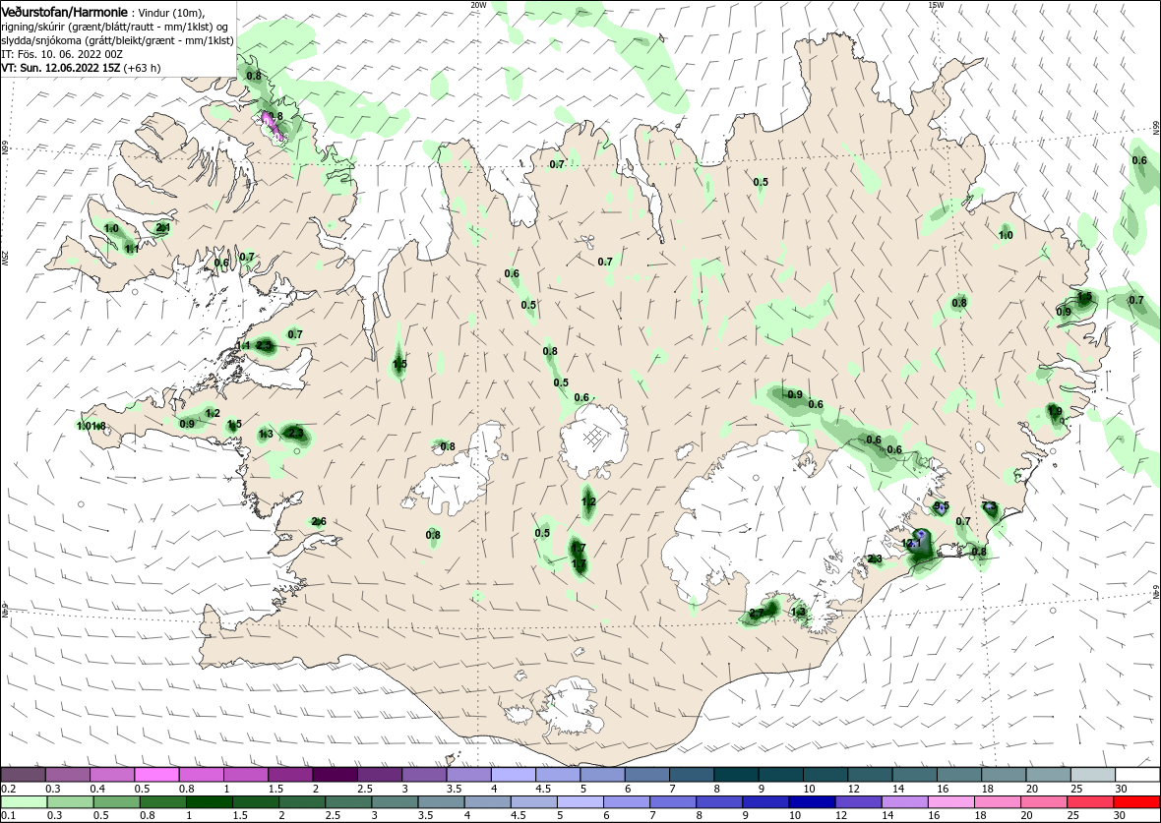Screen dimensions: 1161x823
Task: Select the dark mauve 0.2–0.3 swatch in the top legend row
Action: coord(24,774)
